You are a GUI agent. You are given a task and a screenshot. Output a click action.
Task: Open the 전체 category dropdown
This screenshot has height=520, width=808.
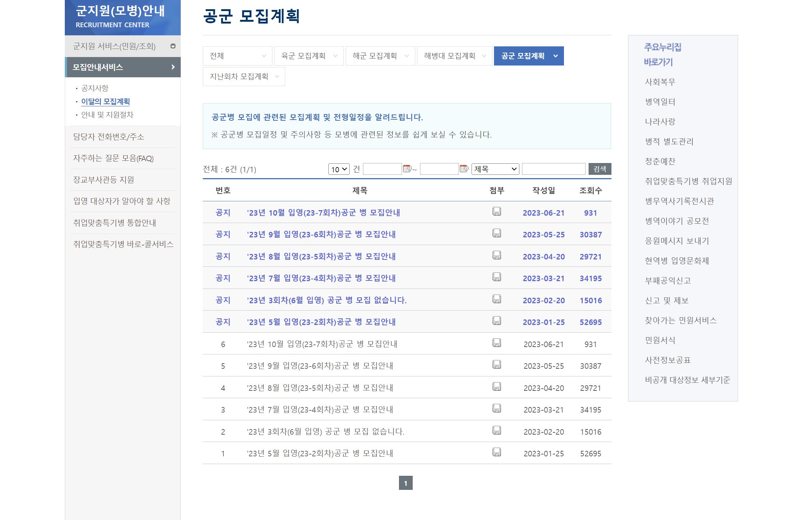[237, 56]
